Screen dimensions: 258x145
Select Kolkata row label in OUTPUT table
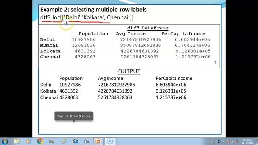coord(48,91)
